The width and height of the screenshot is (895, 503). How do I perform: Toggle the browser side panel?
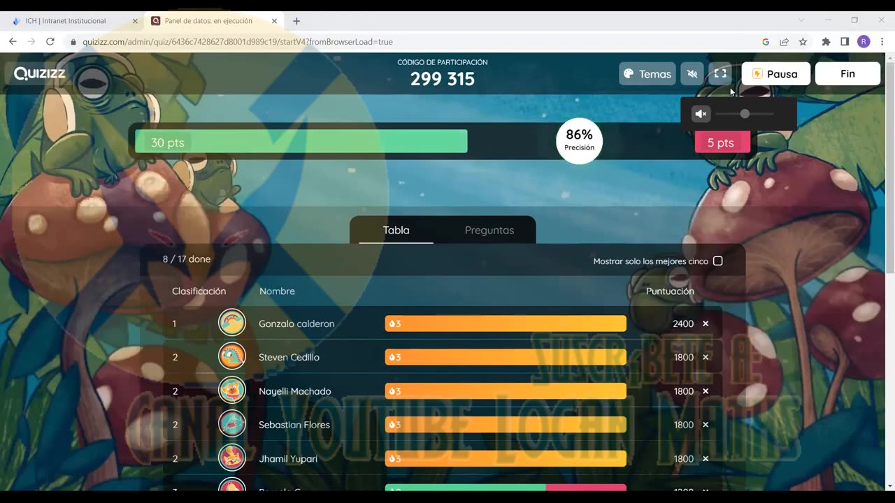845,42
